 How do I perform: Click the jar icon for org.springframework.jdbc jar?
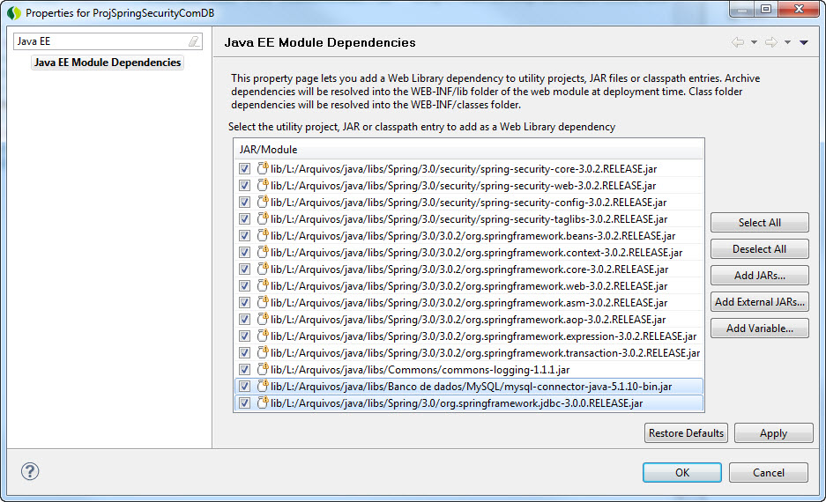[x=263, y=403]
